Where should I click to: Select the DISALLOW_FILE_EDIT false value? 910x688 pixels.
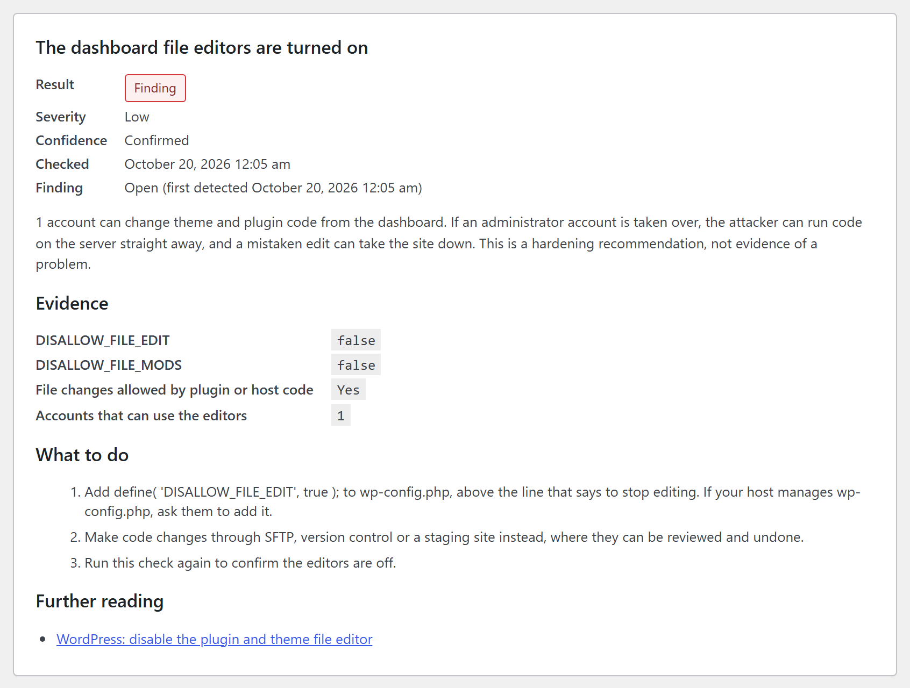click(356, 340)
